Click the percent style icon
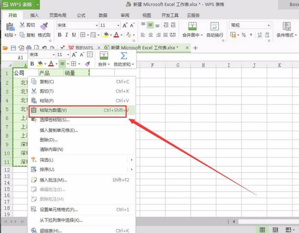The image size is (299, 233). click(x=244, y=35)
